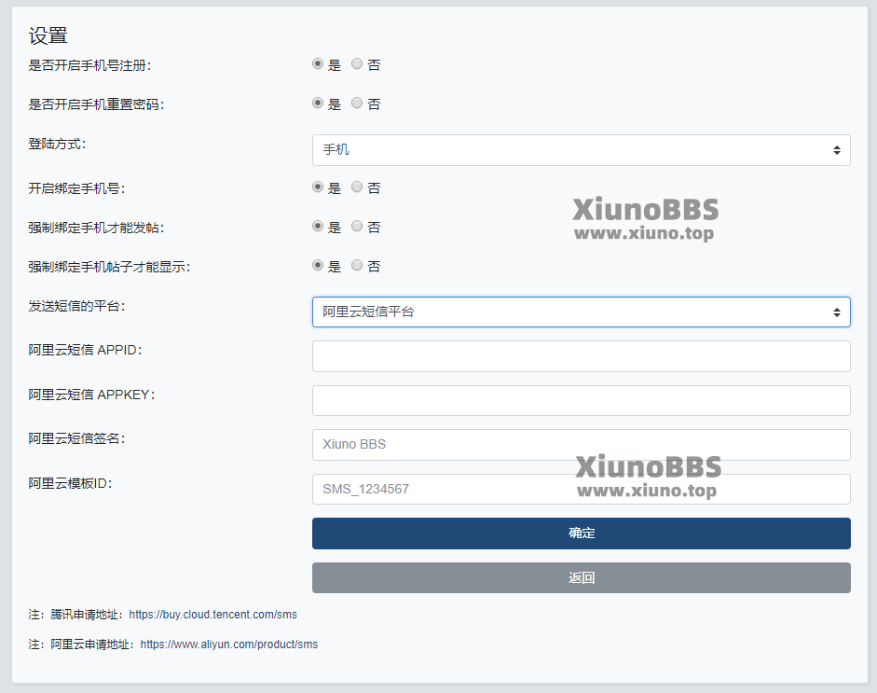Click the 强制绑定手机才能发帖 label
This screenshot has height=693, width=877.
[x=96, y=228]
